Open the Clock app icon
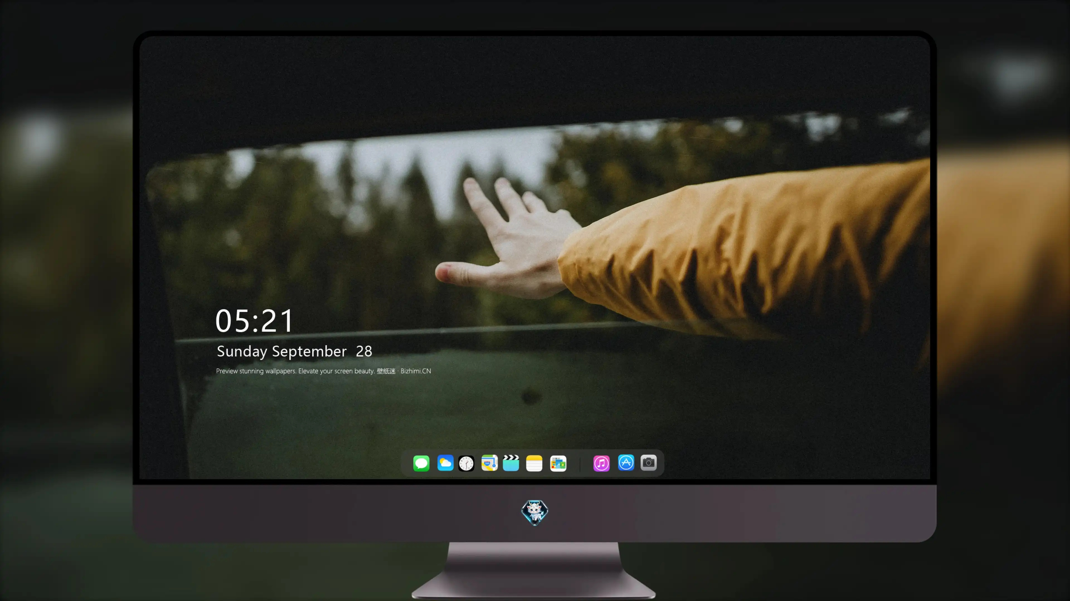The image size is (1070, 601). click(x=466, y=463)
